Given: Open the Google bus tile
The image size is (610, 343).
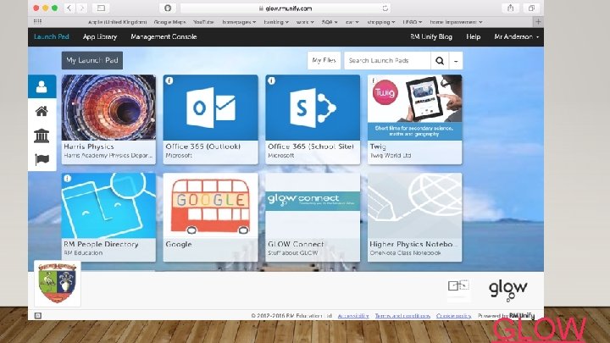Looking at the screenshot, I should pyautogui.click(x=210, y=217).
